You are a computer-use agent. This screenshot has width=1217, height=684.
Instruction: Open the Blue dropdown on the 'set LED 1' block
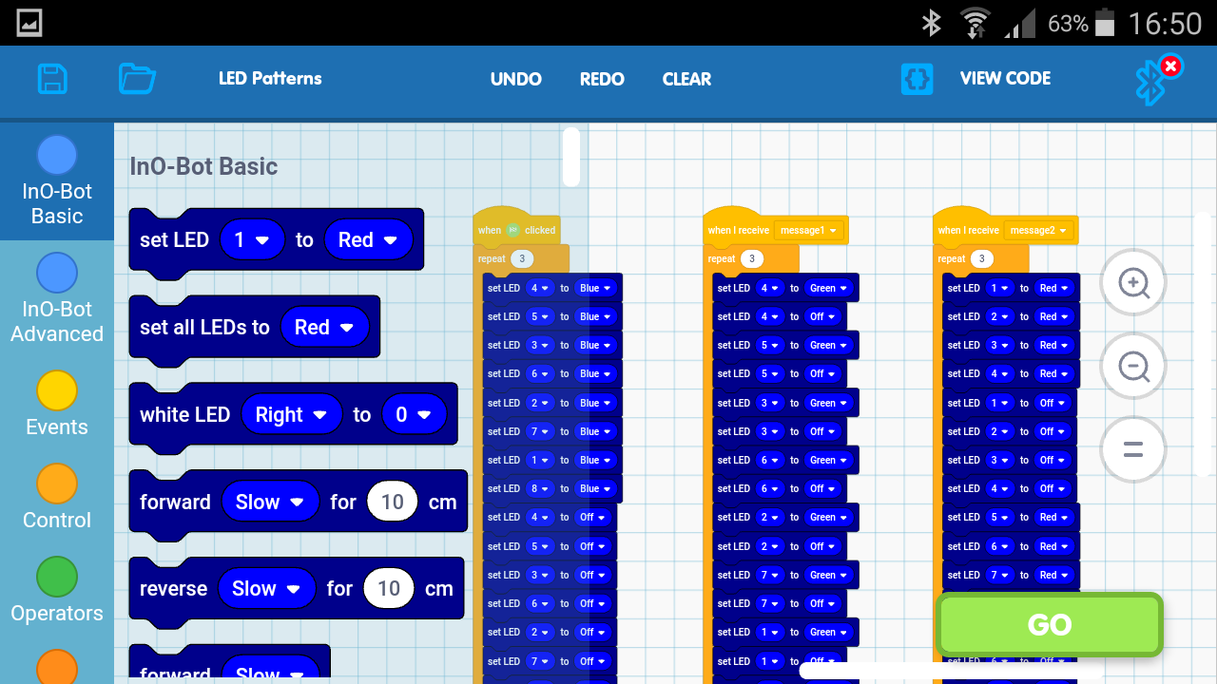[595, 461]
